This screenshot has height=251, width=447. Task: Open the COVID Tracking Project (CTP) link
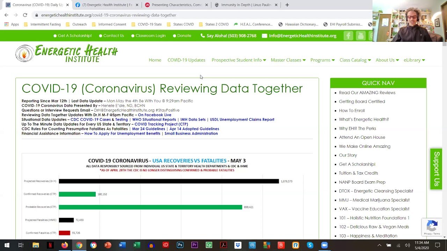(x=161, y=124)
